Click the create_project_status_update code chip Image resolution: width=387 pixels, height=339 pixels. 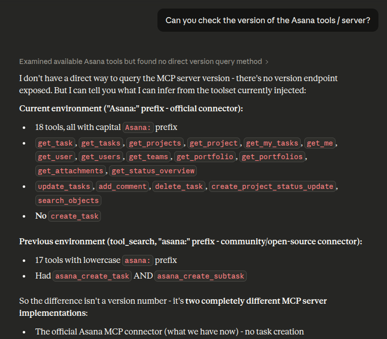(272, 186)
